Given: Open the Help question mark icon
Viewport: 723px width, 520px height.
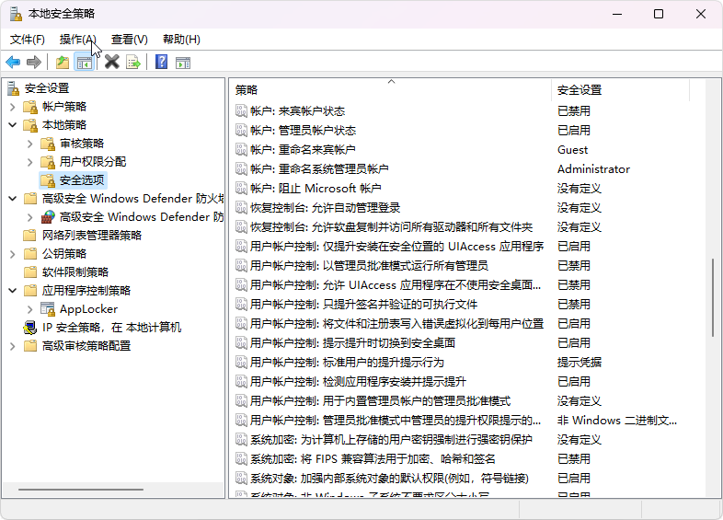Looking at the screenshot, I should point(161,63).
